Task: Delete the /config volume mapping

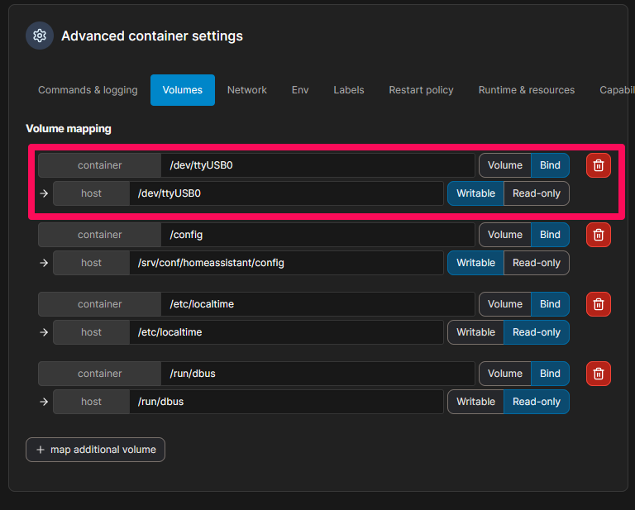Action: pyautogui.click(x=599, y=235)
